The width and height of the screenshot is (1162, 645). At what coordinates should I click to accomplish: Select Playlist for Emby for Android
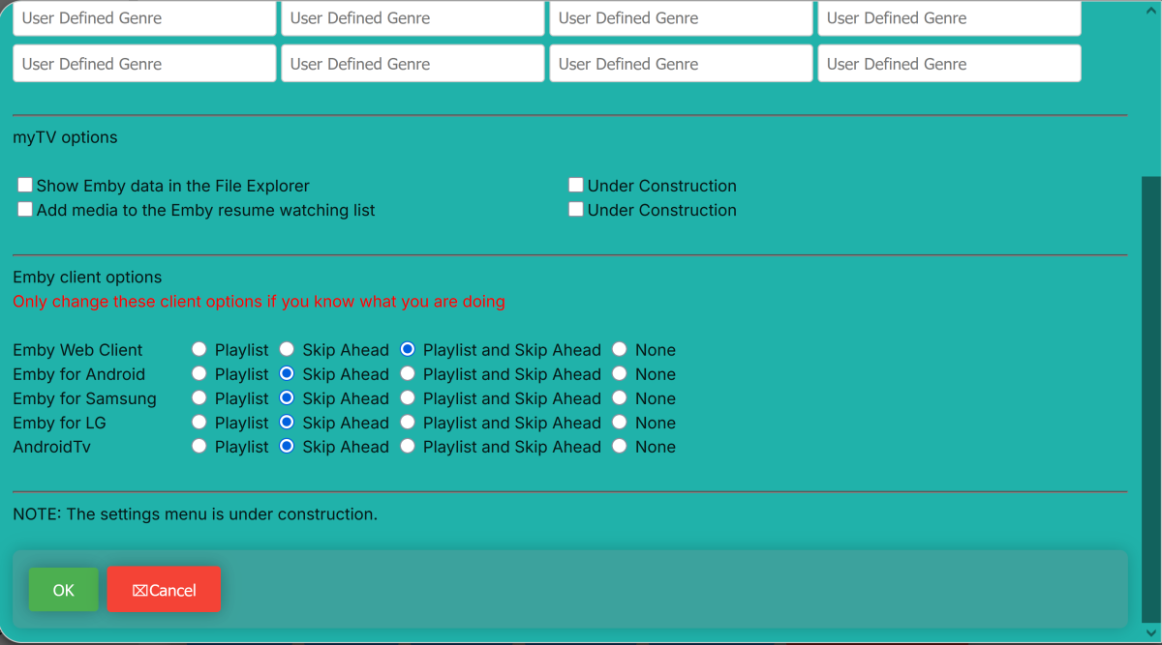pos(199,373)
